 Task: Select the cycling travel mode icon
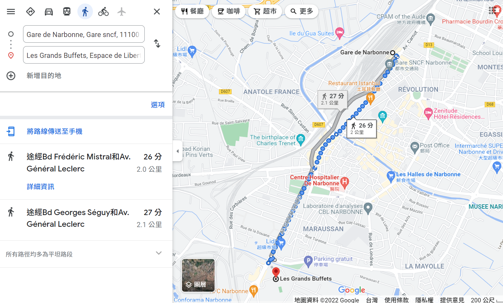[x=103, y=12]
